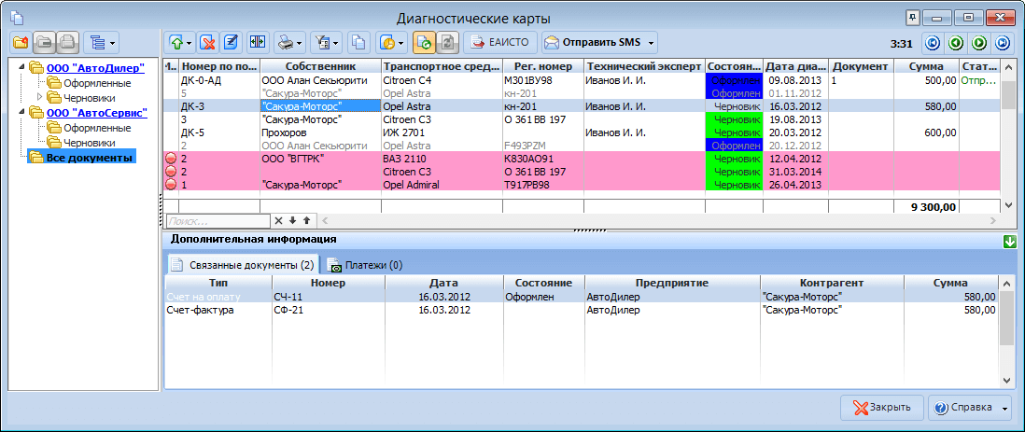Expand Черновики under ООО "АвтоДилер"
The height and width of the screenshot is (432, 1025).
(39, 97)
